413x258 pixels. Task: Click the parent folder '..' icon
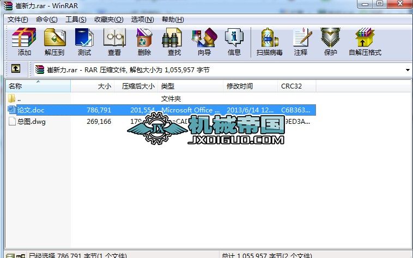pos(12,99)
